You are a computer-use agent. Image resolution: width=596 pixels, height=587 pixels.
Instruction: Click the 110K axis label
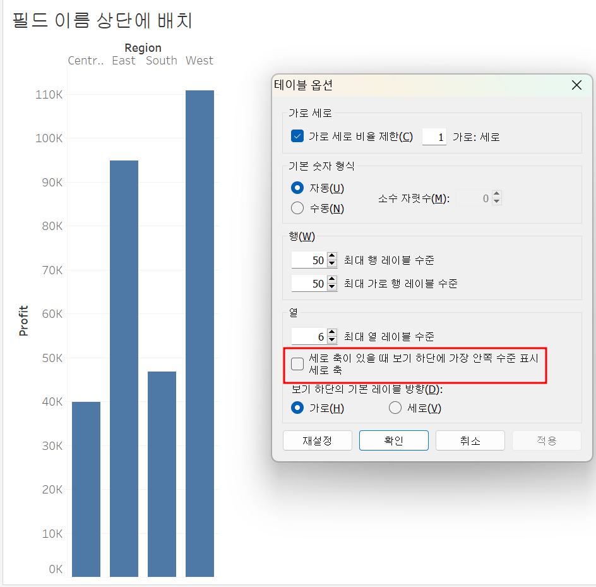pyautogui.click(x=49, y=94)
